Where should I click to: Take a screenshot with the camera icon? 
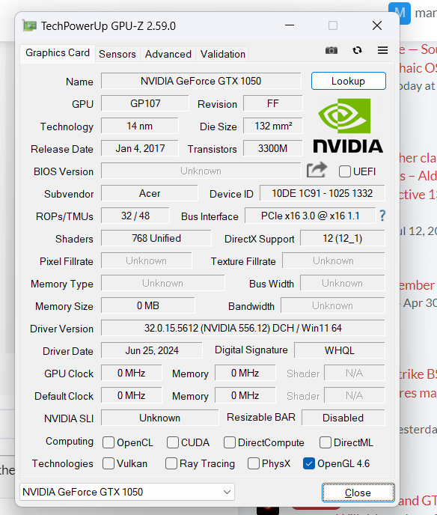pos(331,50)
